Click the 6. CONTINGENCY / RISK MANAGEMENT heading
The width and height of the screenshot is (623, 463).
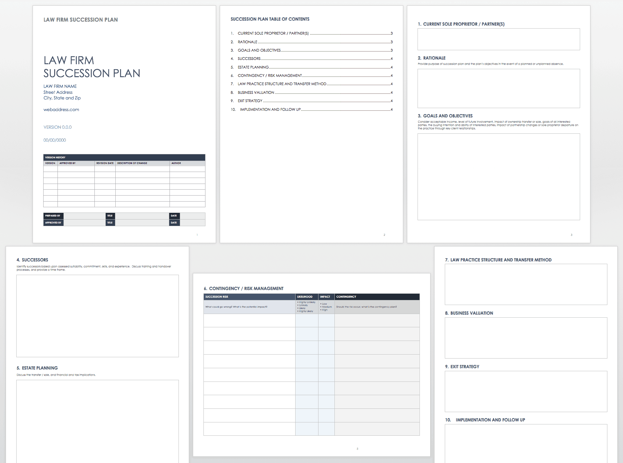[244, 288]
